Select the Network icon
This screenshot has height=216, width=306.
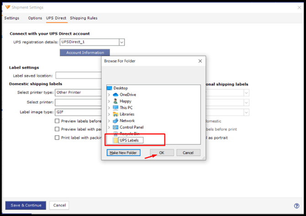(x=116, y=121)
